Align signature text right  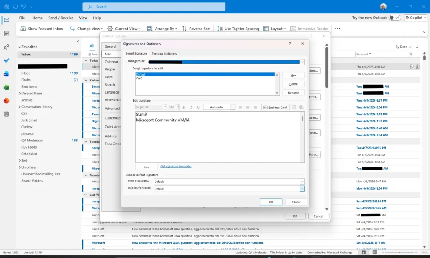tap(255, 107)
